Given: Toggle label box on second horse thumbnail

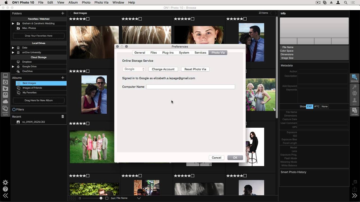Looking at the screenshot, I should 140,19.
